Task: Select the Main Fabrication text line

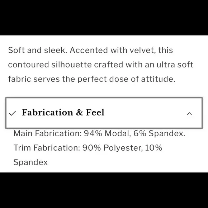Action: (x=99, y=133)
